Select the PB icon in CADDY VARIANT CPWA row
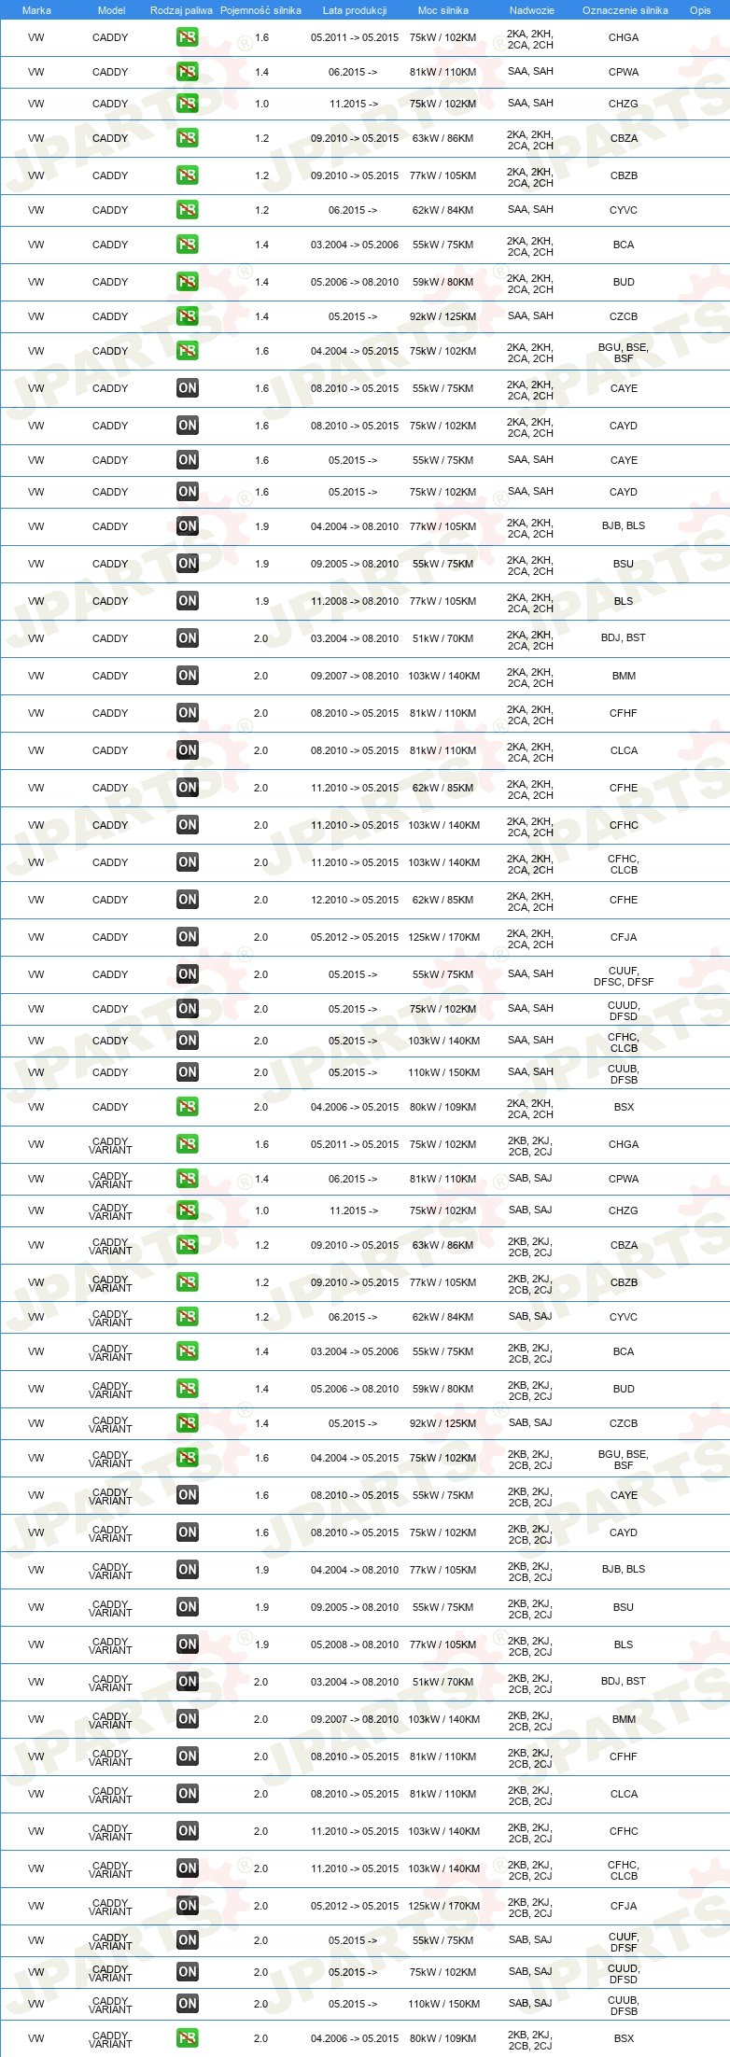Screen dimensions: 730x2057 click(188, 1179)
